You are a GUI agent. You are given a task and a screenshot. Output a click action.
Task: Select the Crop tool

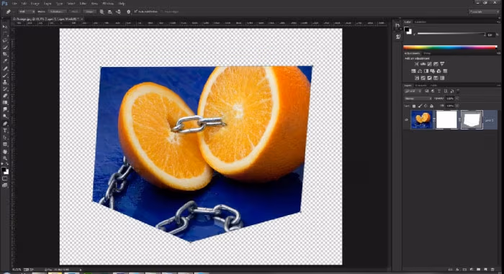pos(5,54)
